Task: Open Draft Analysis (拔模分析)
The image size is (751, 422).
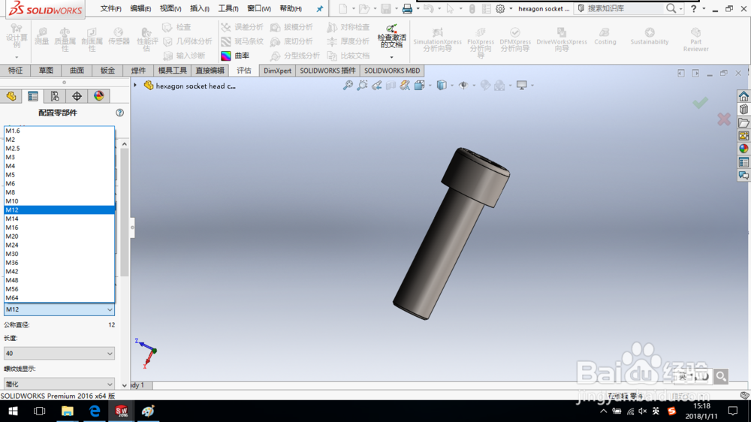Action: (x=291, y=27)
